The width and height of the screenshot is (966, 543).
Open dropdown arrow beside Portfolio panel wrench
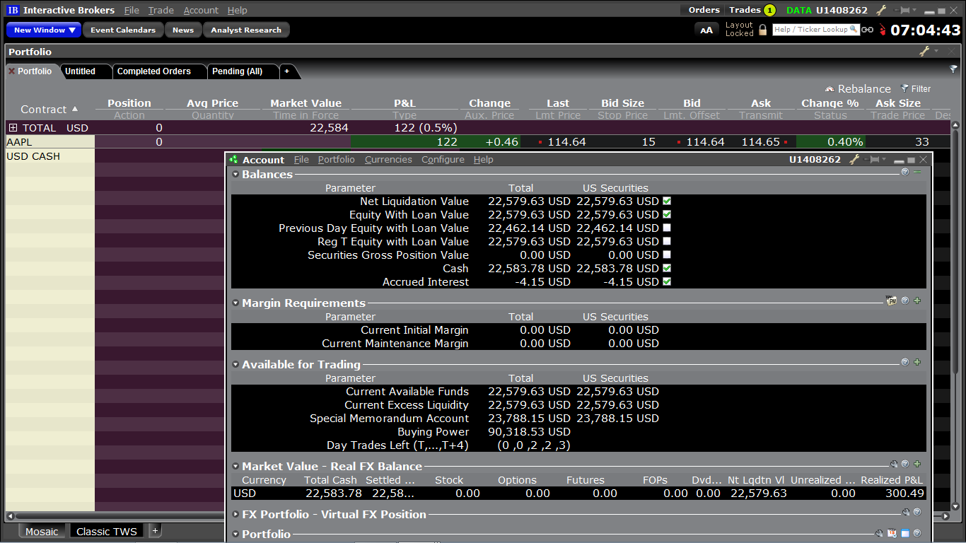(x=936, y=51)
